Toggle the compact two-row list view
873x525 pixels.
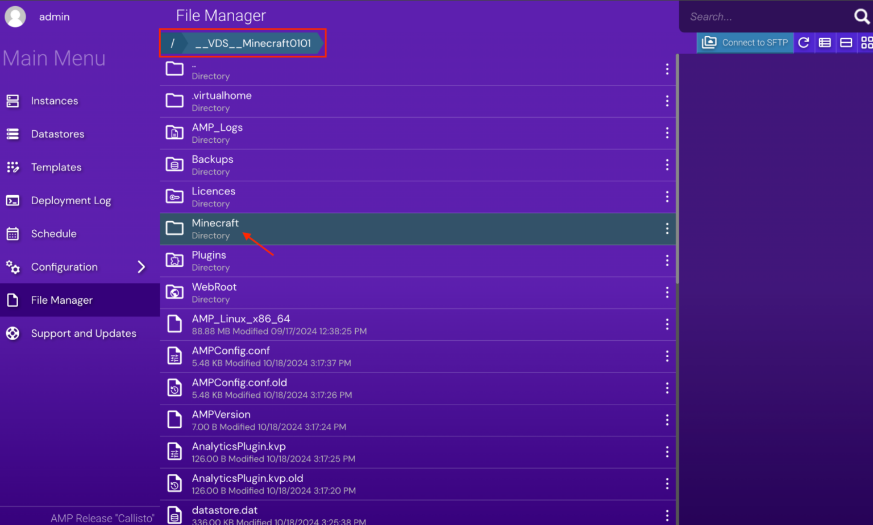(846, 42)
